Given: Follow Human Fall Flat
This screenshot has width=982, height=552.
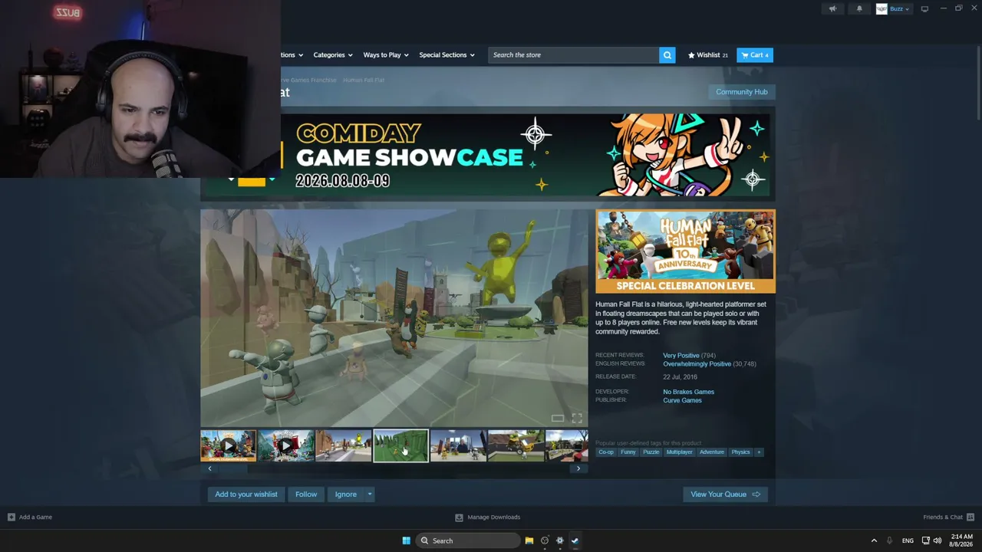Looking at the screenshot, I should [x=306, y=495].
